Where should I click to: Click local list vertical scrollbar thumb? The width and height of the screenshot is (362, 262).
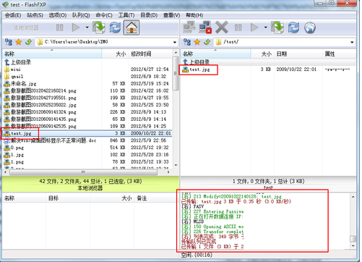pyautogui.click(x=176, y=74)
